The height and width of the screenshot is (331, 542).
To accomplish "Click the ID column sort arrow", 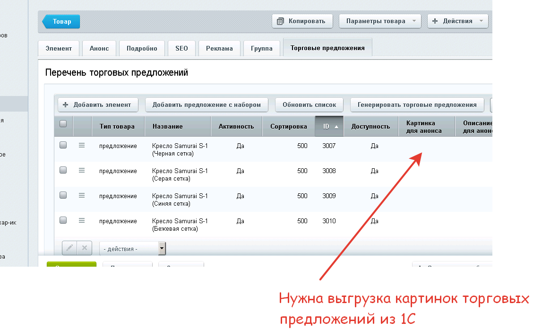I will click(x=336, y=127).
